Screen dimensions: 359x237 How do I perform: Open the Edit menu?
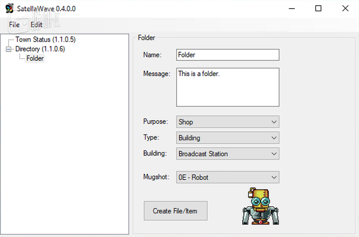click(x=36, y=24)
